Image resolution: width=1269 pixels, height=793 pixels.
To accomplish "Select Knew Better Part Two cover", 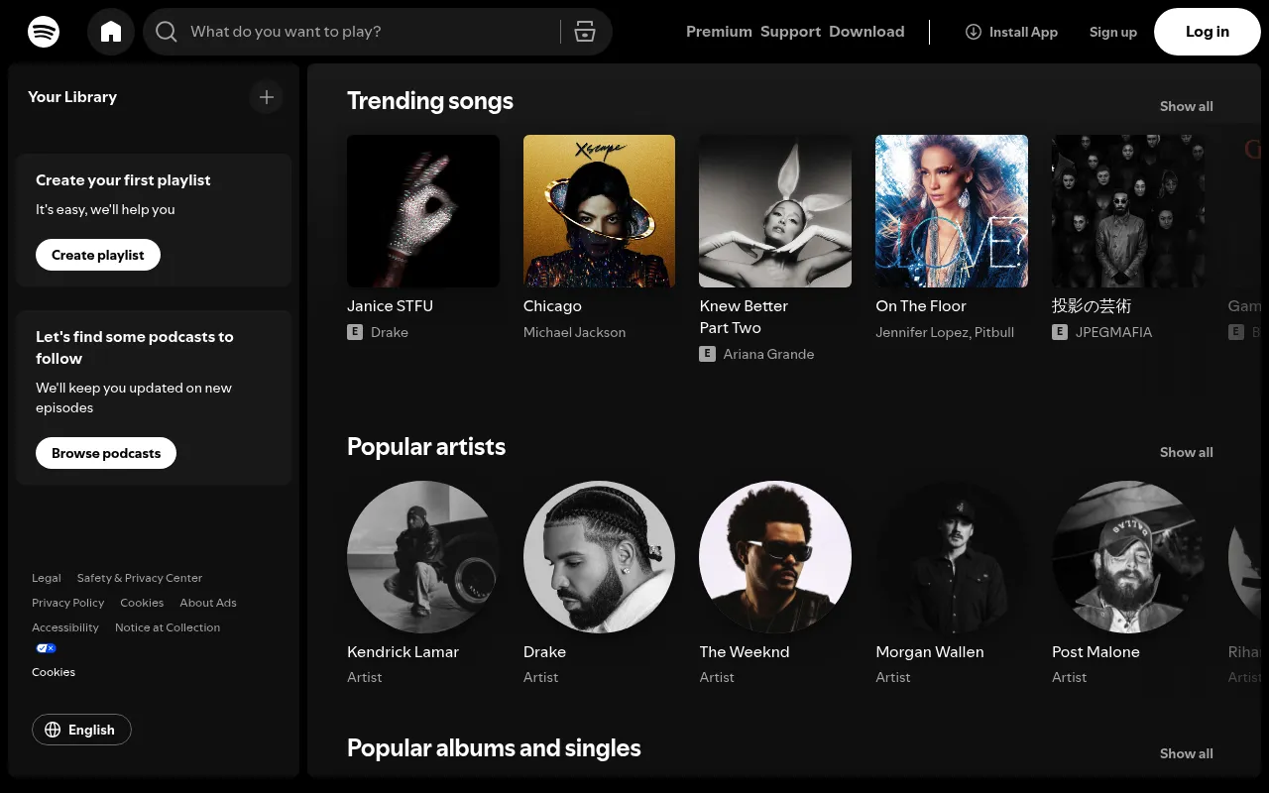I will click(x=775, y=211).
